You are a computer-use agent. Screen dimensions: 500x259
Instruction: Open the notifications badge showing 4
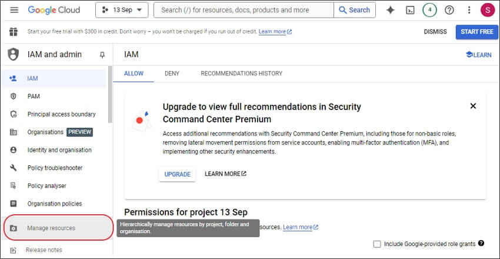(x=429, y=10)
